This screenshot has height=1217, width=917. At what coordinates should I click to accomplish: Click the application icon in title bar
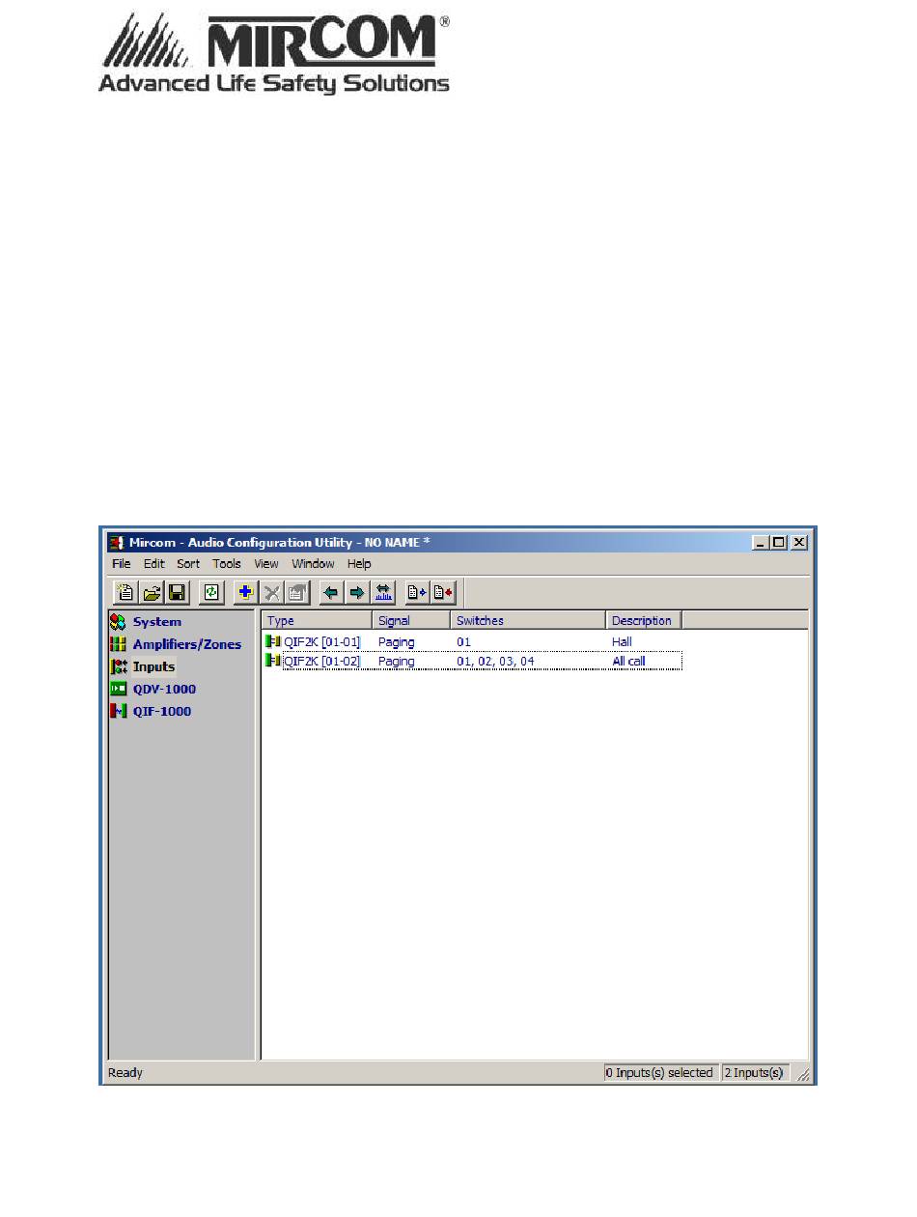click(117, 543)
